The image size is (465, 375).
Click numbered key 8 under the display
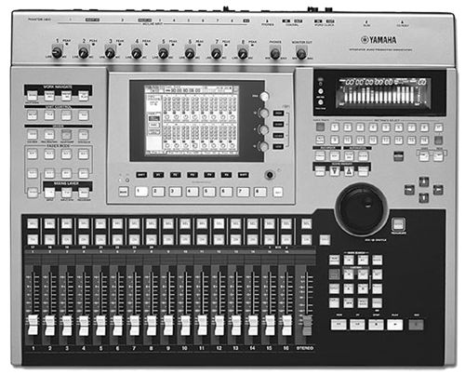260,192
